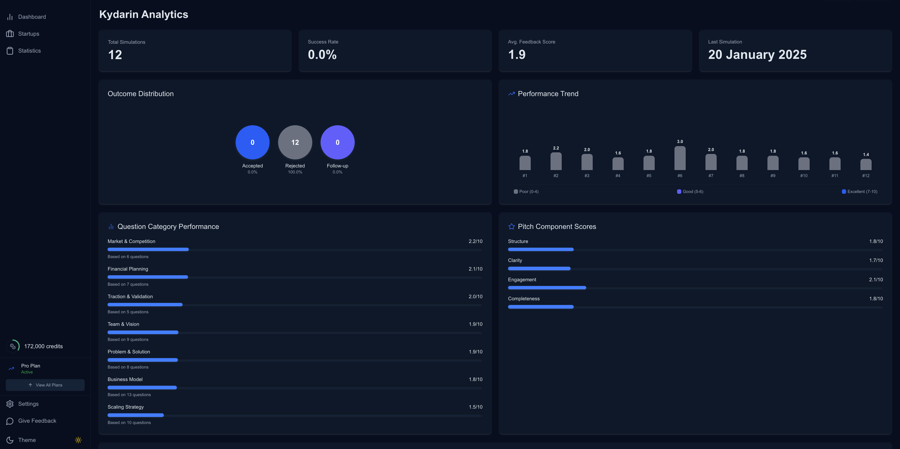Open Startups via the briefcase icon
Screen dimensions: 900x449
pyautogui.click(x=9, y=34)
